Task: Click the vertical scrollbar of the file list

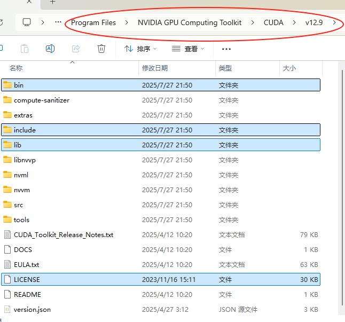Action: tap(342, 187)
